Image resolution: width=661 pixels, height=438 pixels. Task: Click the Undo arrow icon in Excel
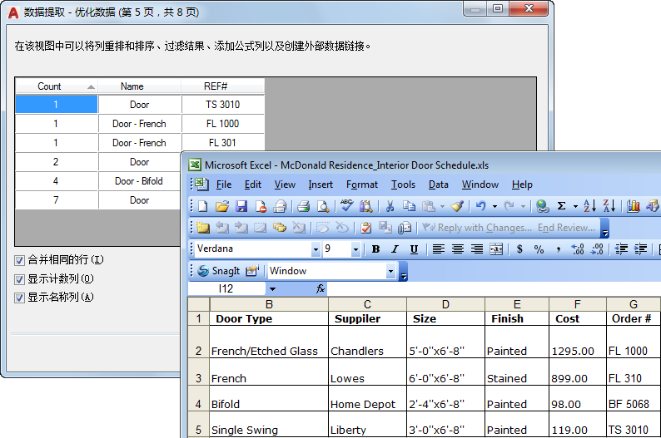pos(481,206)
